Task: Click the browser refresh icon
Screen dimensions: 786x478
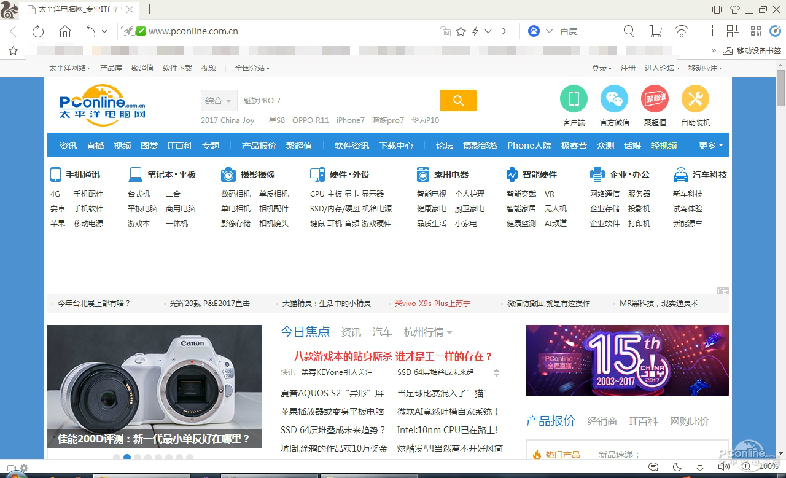Action: [38, 31]
